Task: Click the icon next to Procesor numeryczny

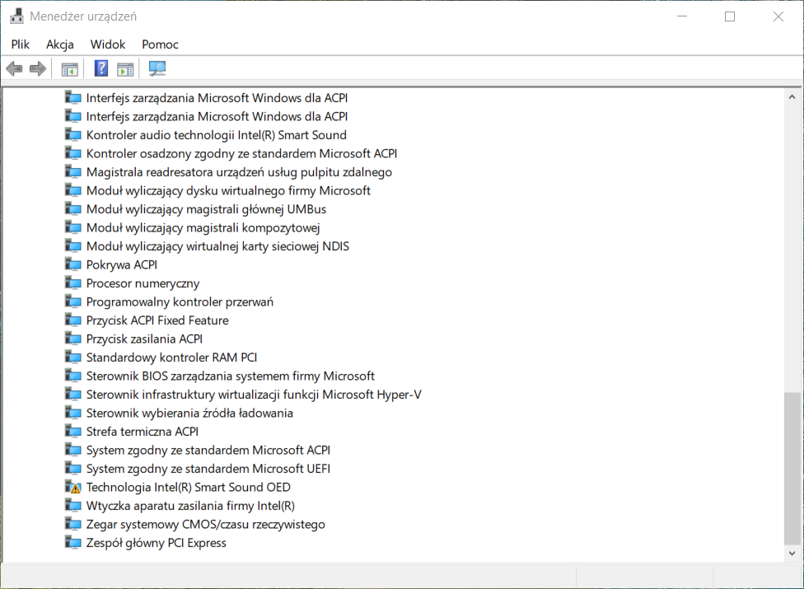Action: (72, 283)
